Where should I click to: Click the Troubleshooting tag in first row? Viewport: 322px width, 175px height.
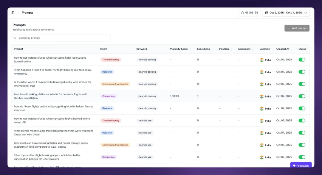pyautogui.click(x=111, y=60)
